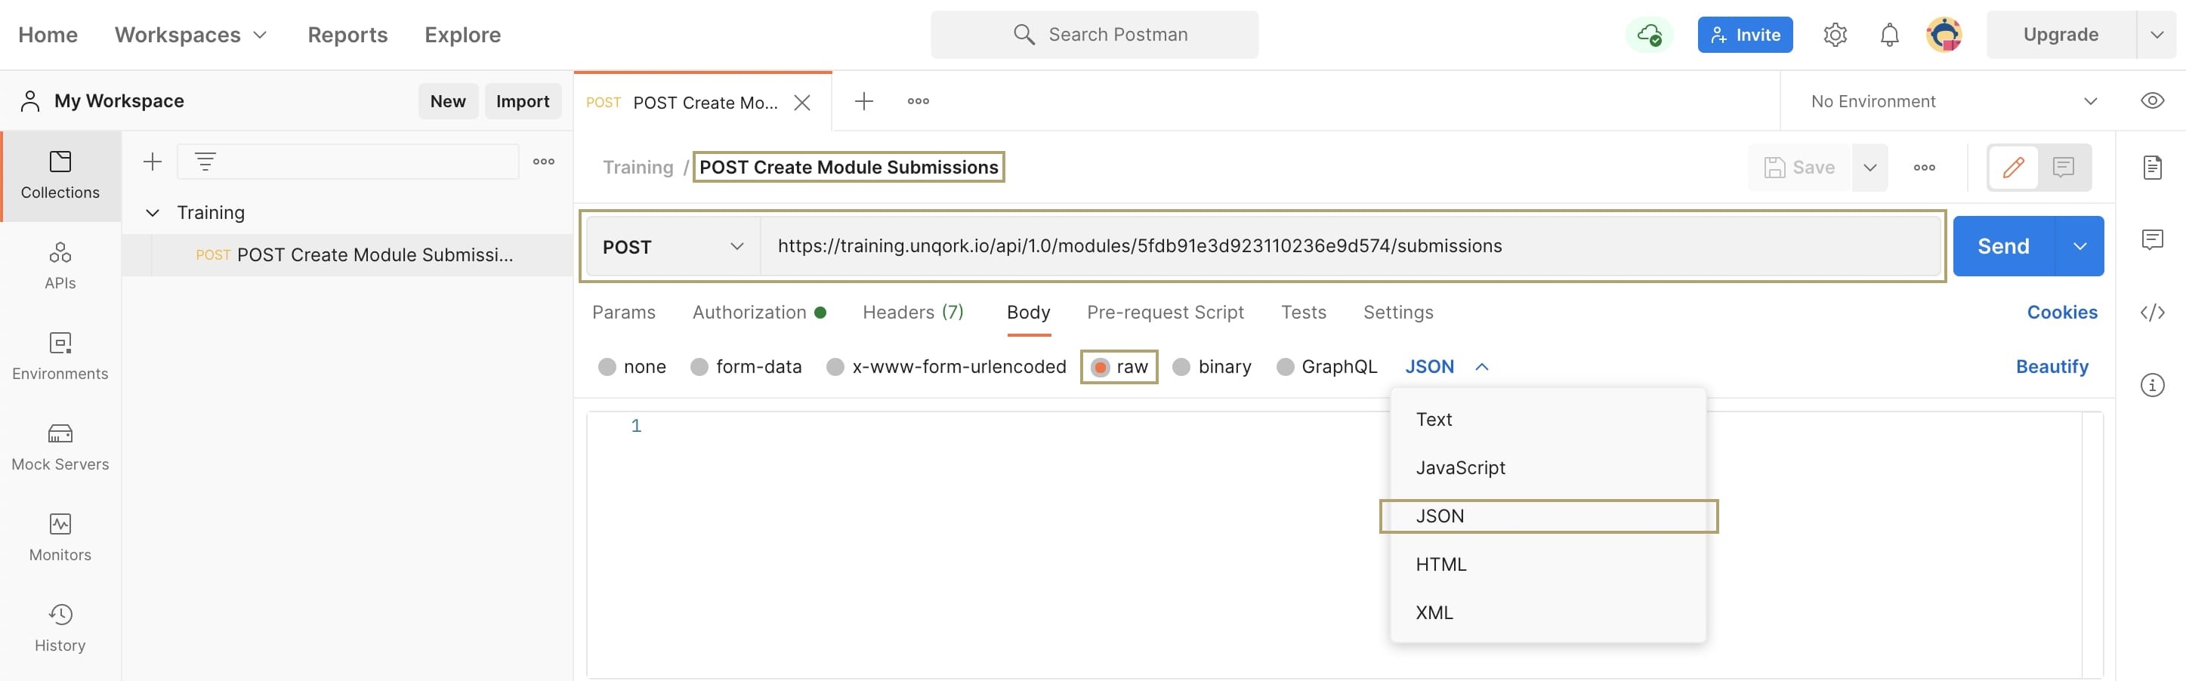
Task: Click the Import button
Action: [x=523, y=101]
